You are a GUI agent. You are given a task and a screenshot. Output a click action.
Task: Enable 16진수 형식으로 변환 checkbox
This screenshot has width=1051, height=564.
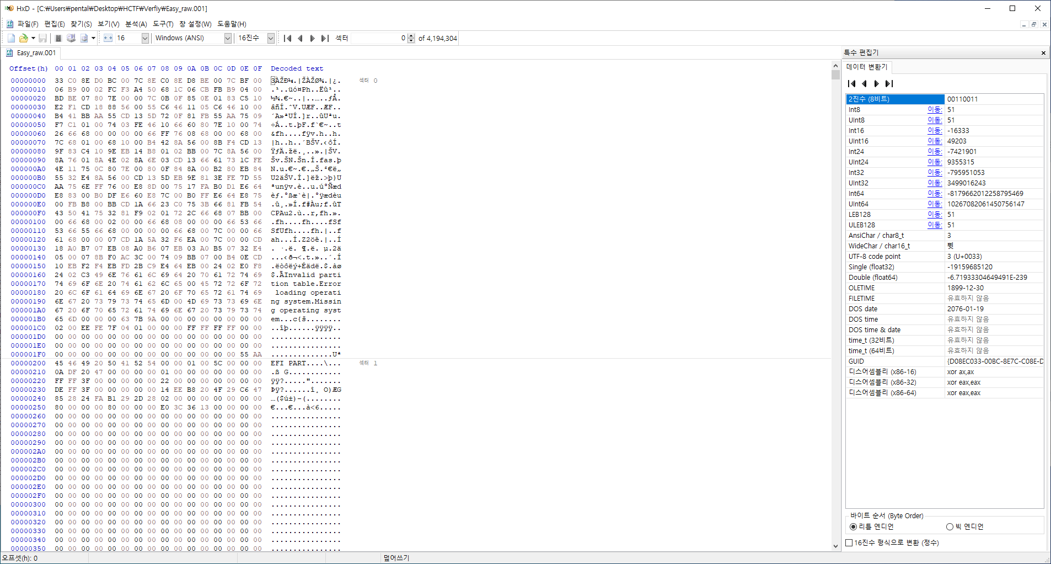point(849,543)
